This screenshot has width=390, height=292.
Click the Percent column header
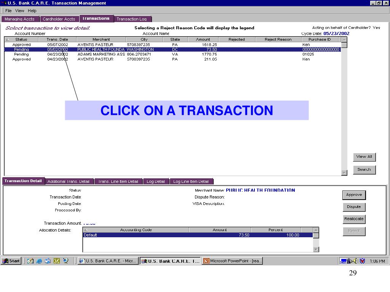pyautogui.click(x=276, y=230)
